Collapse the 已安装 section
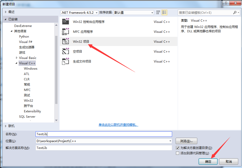The width and height of the screenshot is (242, 168). click(6, 19)
